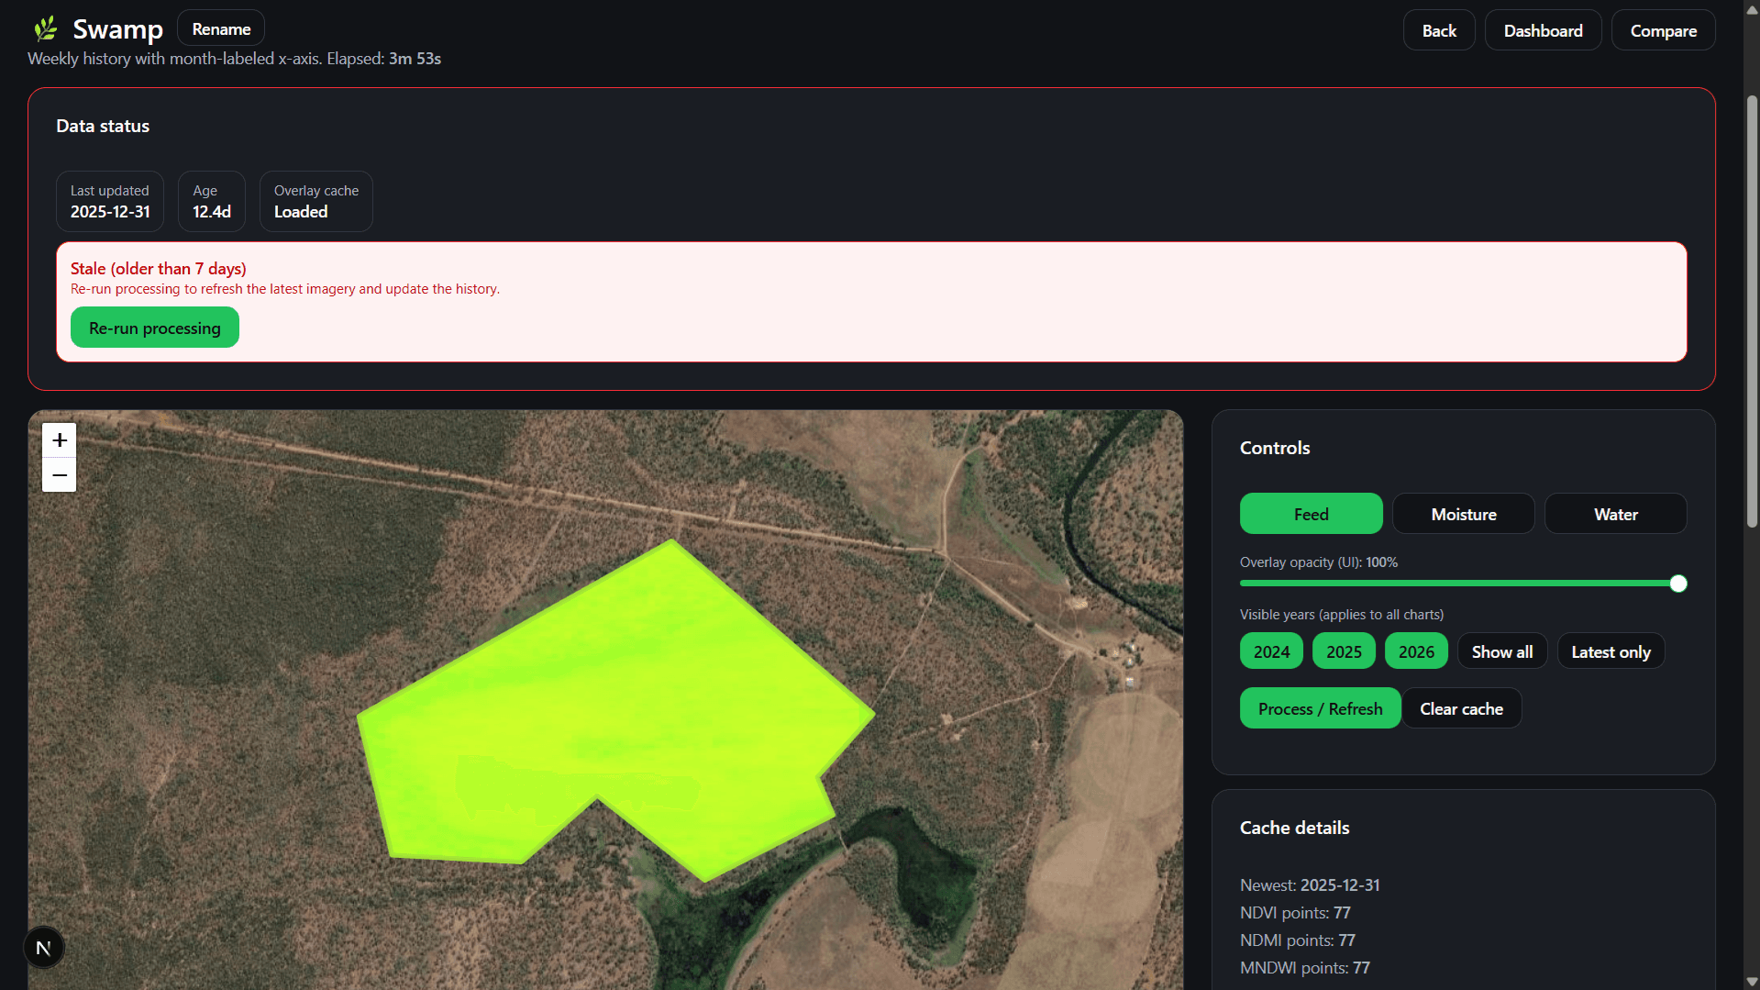Image resolution: width=1760 pixels, height=990 pixels.
Task: Toggle the 2024 year visibility
Action: pyautogui.click(x=1271, y=651)
